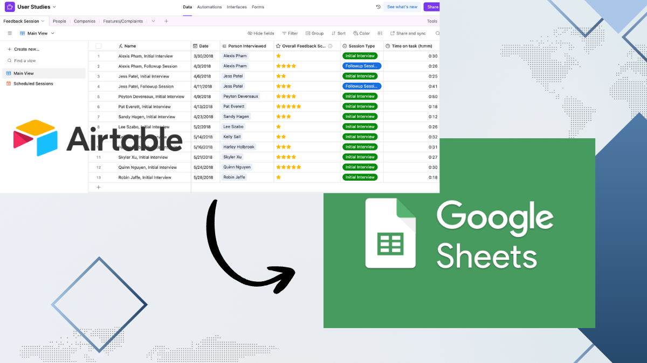Click the Hide fields toolbar option

pyautogui.click(x=260, y=33)
